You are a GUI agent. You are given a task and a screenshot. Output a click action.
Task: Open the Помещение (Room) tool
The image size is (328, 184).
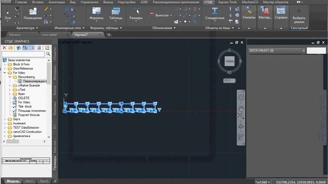click(x=33, y=13)
